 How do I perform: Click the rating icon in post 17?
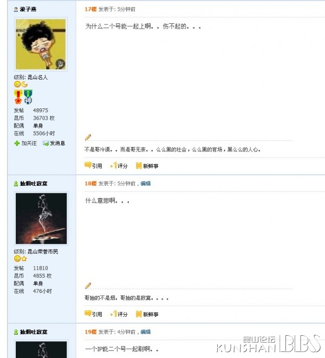click(x=114, y=165)
